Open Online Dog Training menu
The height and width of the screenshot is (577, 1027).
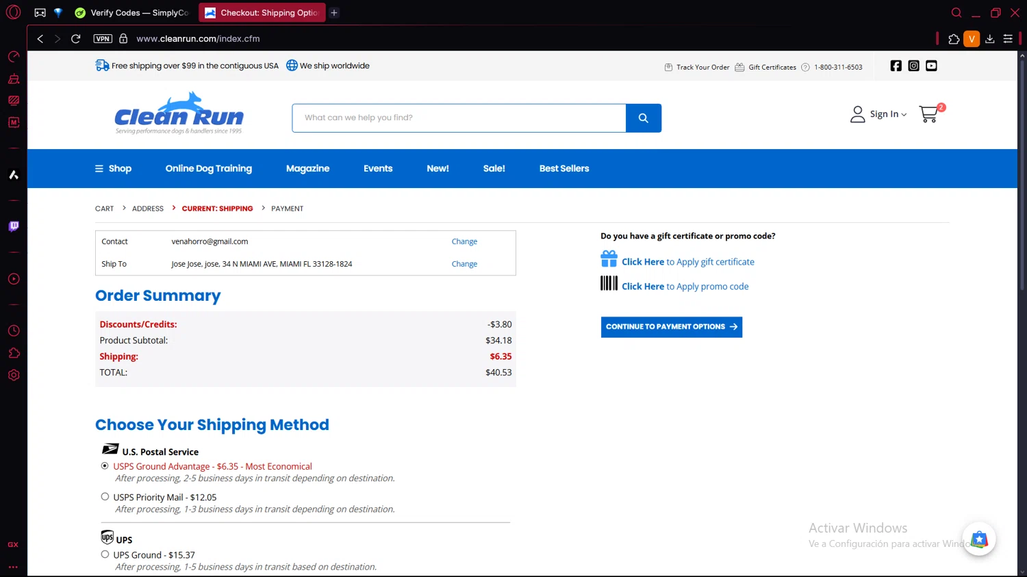tap(209, 169)
